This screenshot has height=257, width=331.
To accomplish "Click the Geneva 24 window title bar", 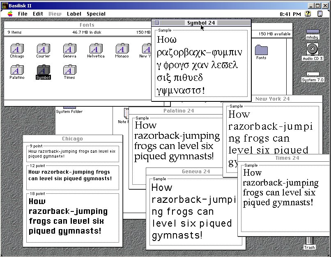I will click(x=196, y=172).
